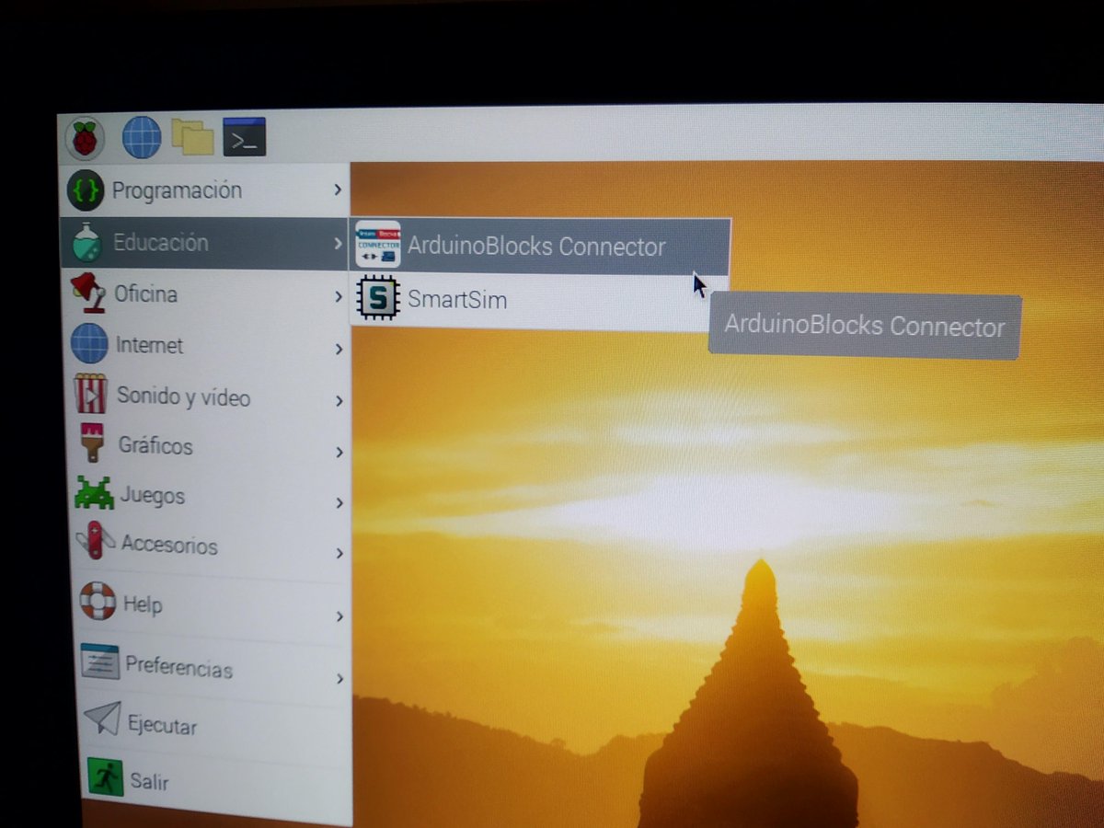Image resolution: width=1104 pixels, height=828 pixels.
Task: Click the Oficina desk lamp icon
Action: tap(88, 294)
